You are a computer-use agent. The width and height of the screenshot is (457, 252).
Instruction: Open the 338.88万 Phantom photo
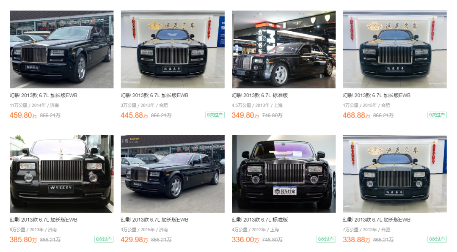(x=395, y=174)
